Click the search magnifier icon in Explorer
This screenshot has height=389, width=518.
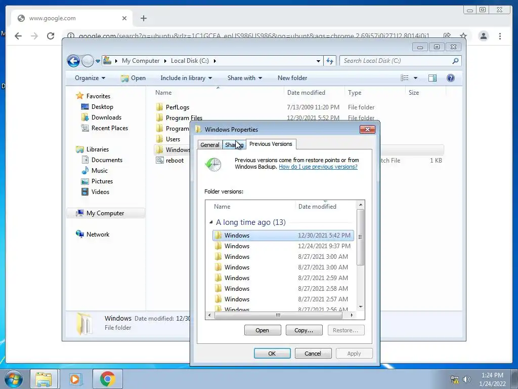pos(455,61)
